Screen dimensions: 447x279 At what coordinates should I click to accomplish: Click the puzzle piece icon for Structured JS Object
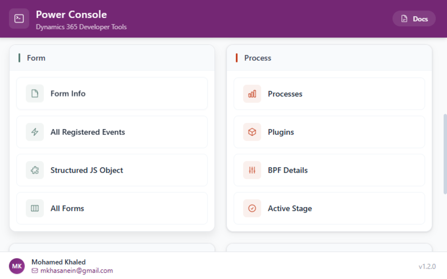click(35, 170)
